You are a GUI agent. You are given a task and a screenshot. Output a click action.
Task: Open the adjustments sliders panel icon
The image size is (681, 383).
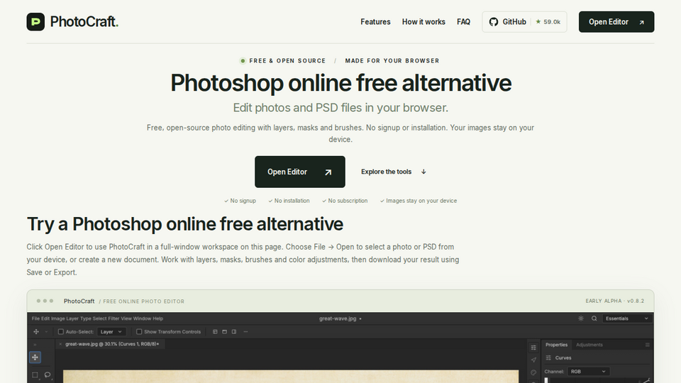(533, 348)
